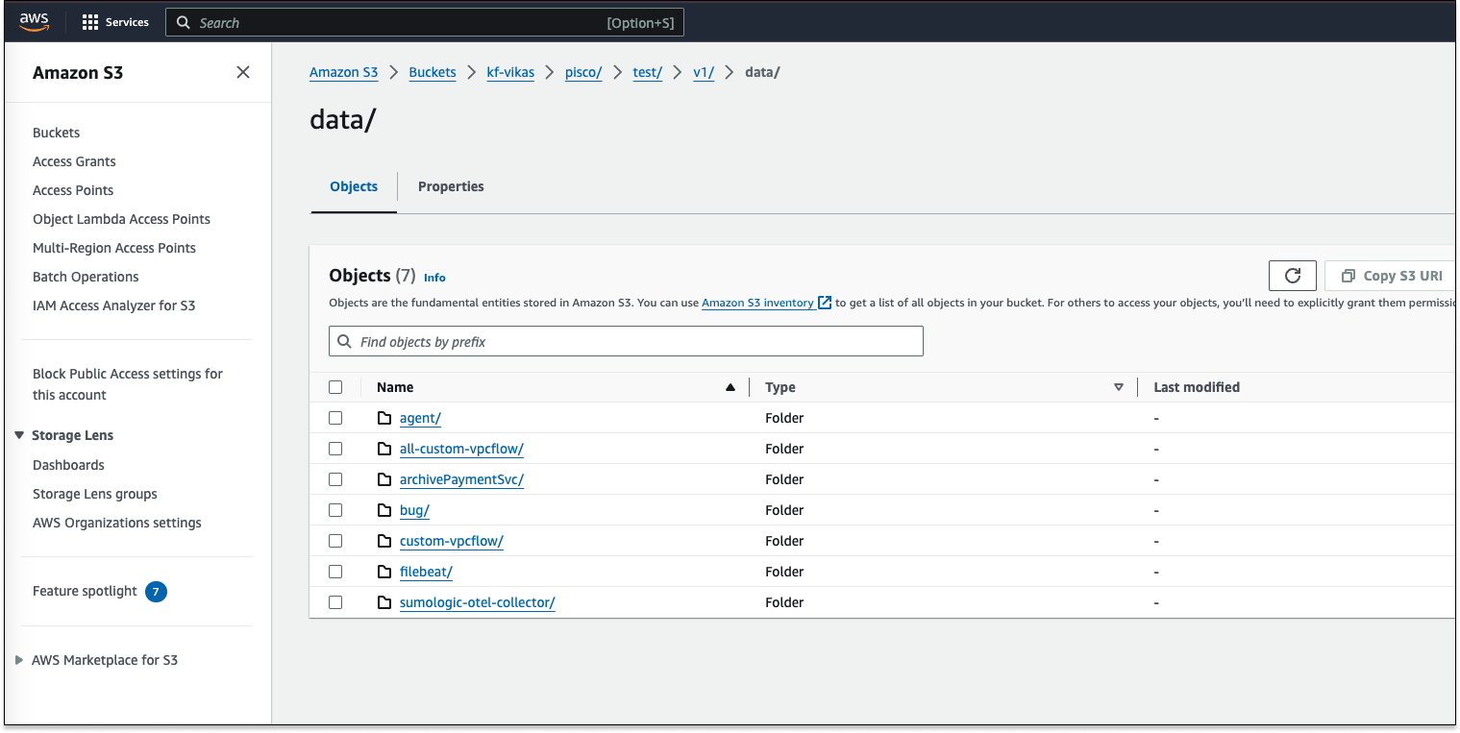The height and width of the screenshot is (733, 1460).
Task: Click inside the Find objects by prefix field
Action: point(626,341)
